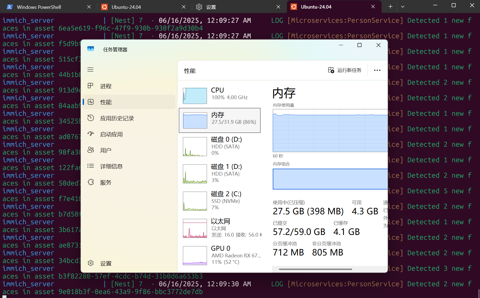The width and height of the screenshot is (480, 298).
Task: Click the Ubuntu icon on active tab
Action: click(x=294, y=7)
